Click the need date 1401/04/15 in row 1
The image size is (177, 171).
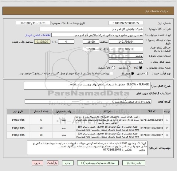coord(18,120)
